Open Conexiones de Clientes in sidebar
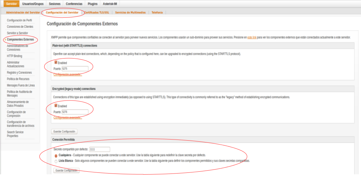 click(x=20, y=27)
